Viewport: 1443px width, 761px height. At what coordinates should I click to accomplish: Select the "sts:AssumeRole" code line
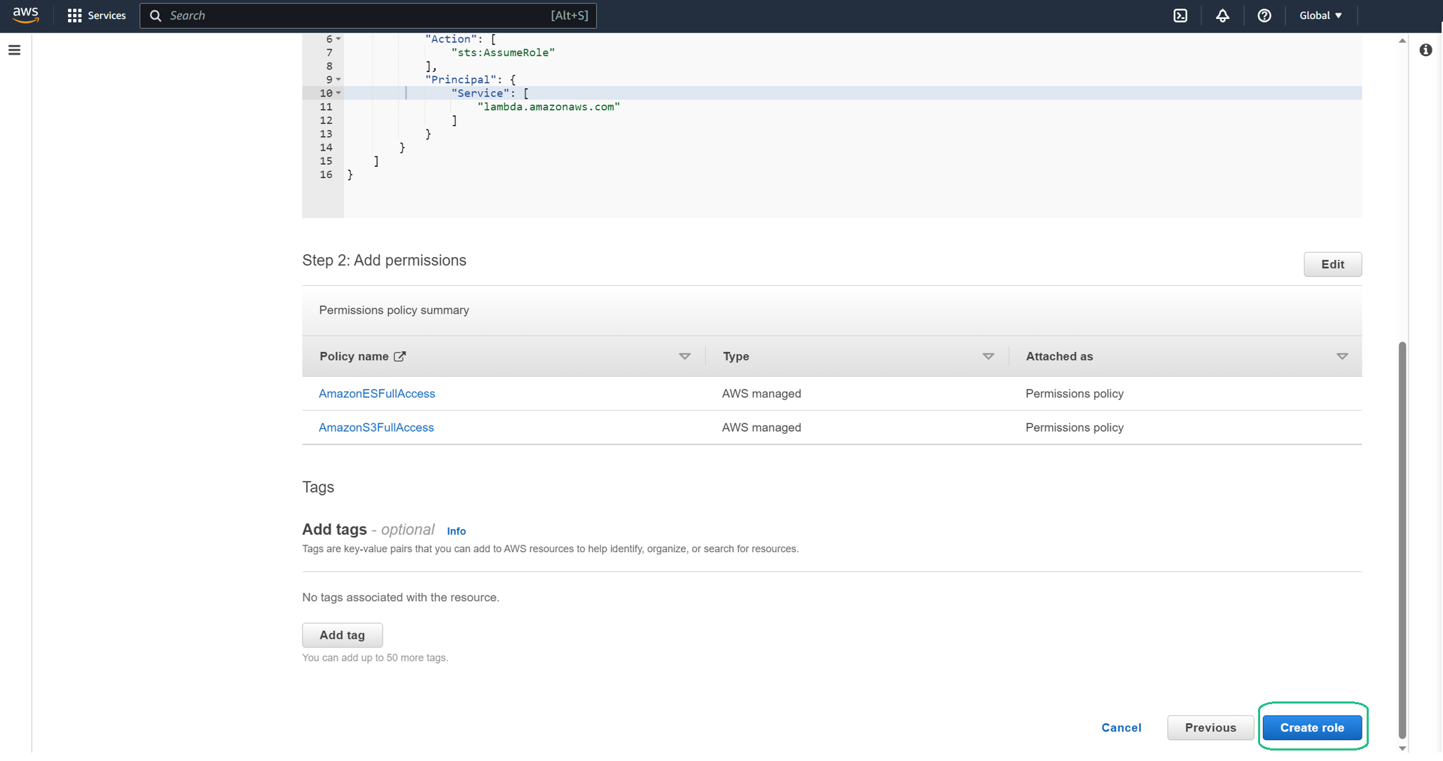pyautogui.click(x=503, y=53)
